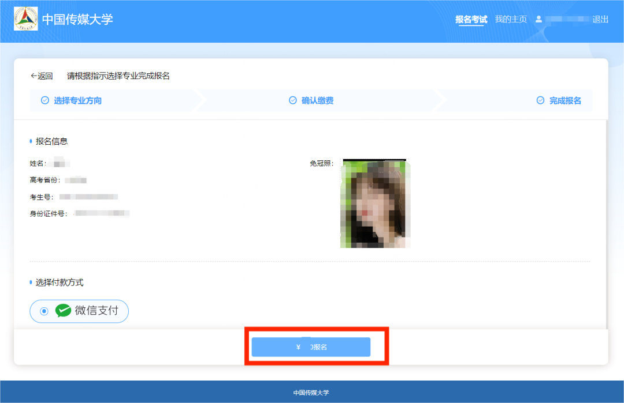Click checkmark icon beside 确认缴费

(293, 100)
